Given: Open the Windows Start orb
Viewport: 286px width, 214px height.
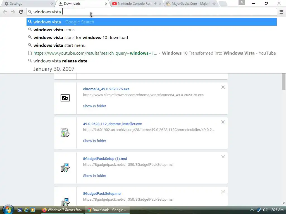Looking at the screenshot, I should click(8, 210).
